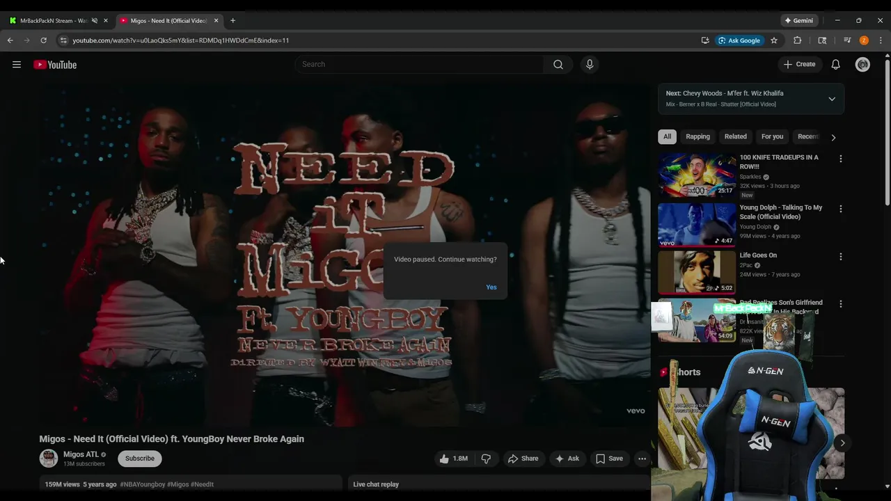Open the YouTube hamburger guide menu

click(x=17, y=65)
